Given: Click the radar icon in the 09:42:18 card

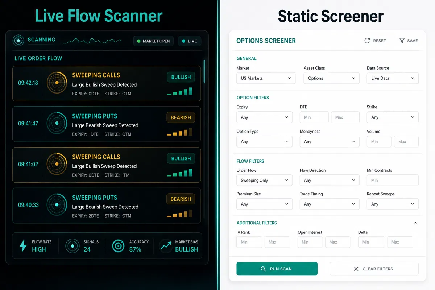Looking at the screenshot, I should click(57, 83).
